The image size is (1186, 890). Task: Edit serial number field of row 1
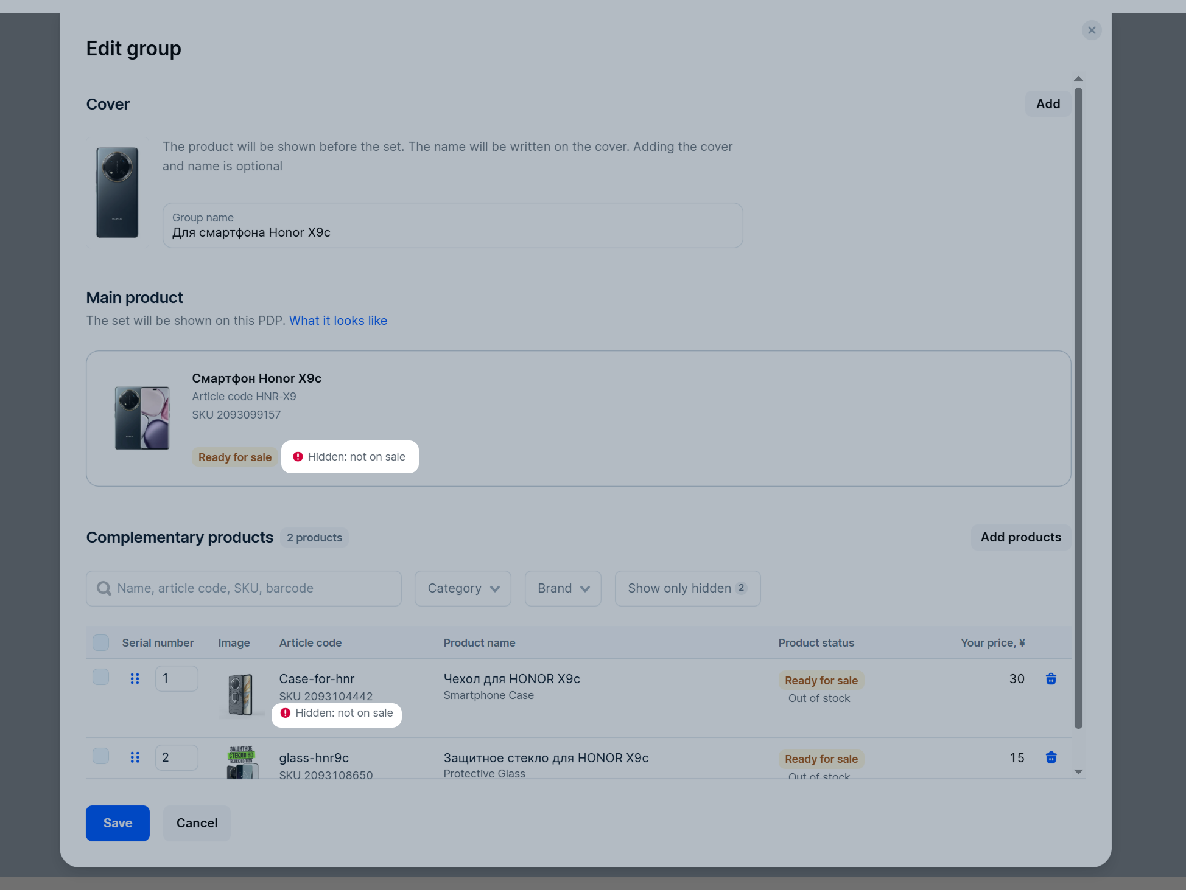[x=177, y=678]
